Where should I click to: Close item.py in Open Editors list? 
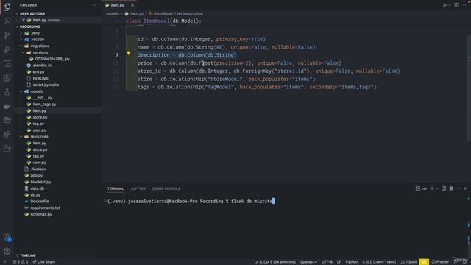[24, 20]
